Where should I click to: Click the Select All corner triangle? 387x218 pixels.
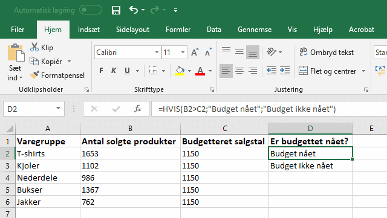(x=10, y=129)
